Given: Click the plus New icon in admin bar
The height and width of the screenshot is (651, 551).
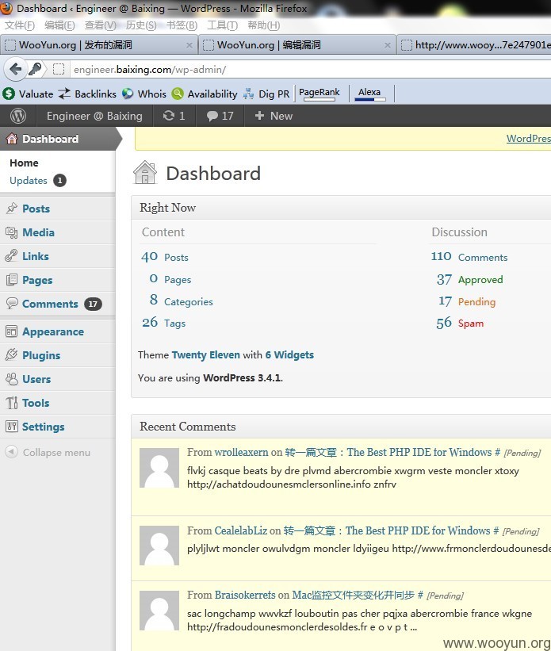Looking at the screenshot, I should click(x=259, y=116).
